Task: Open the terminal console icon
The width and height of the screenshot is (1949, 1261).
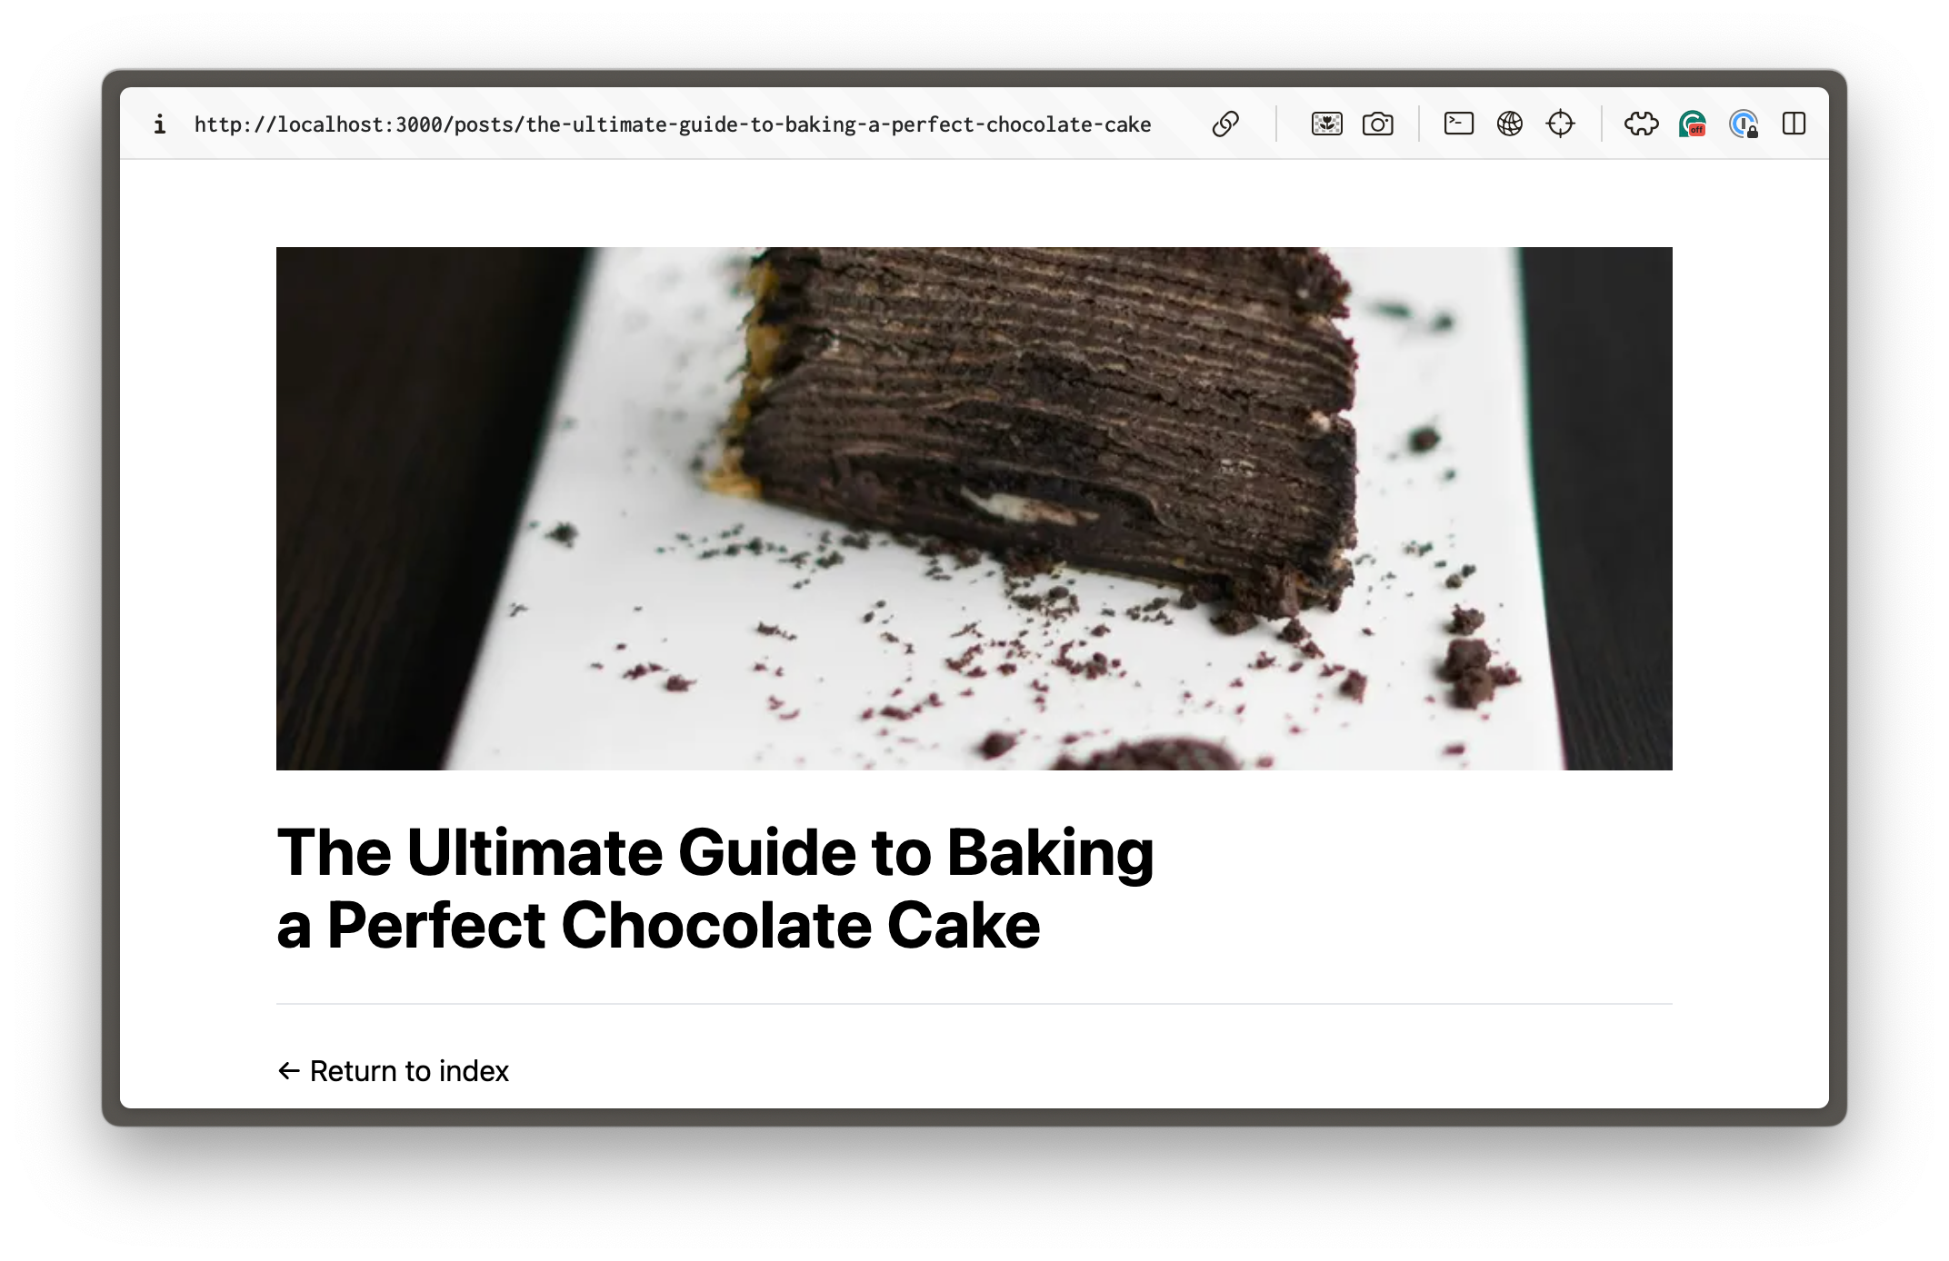Action: (x=1458, y=124)
